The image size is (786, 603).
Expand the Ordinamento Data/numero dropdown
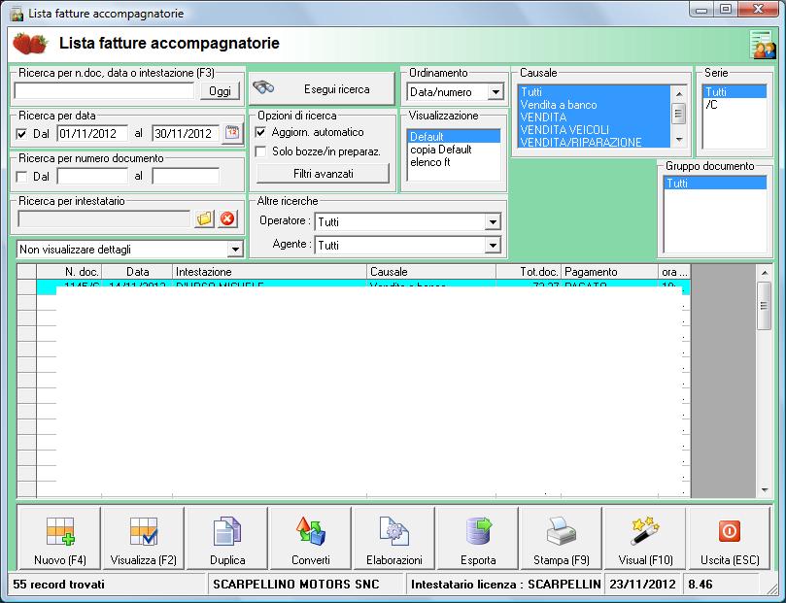496,92
